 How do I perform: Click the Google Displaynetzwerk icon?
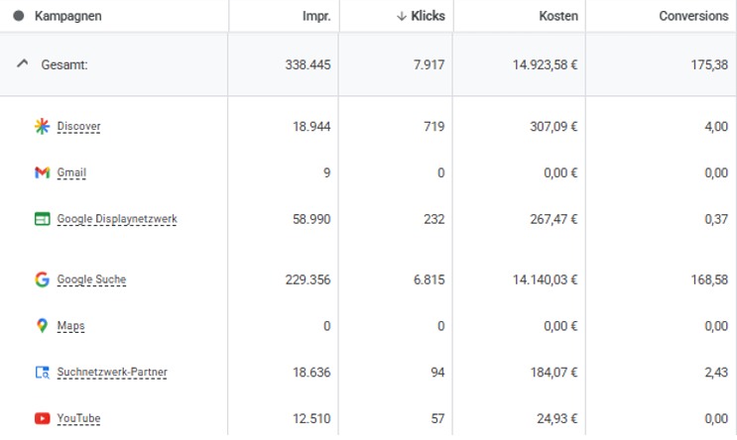[42, 219]
